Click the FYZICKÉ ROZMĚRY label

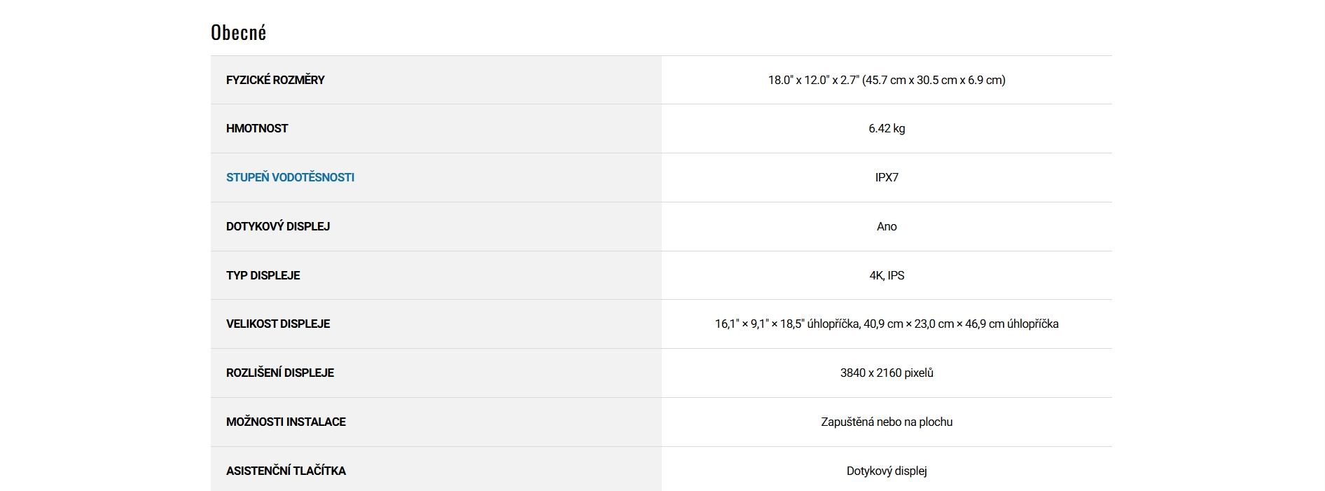click(275, 80)
